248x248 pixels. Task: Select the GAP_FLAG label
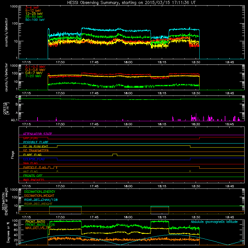click(30, 138)
